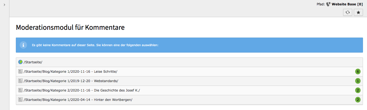Screen dimensions: 367x110
Task: Click the comment badge on Josef K. row
Action: tap(358, 90)
